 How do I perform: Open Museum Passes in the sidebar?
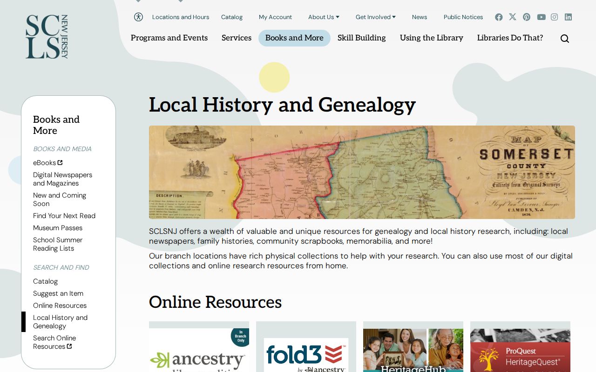pos(58,228)
